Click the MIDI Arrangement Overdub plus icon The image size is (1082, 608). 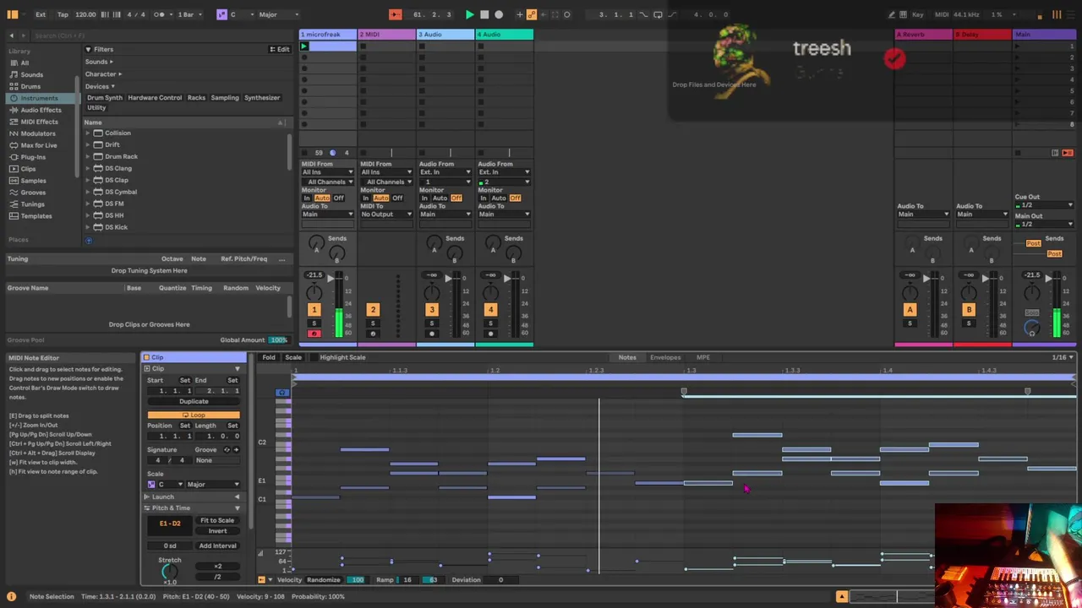point(521,14)
